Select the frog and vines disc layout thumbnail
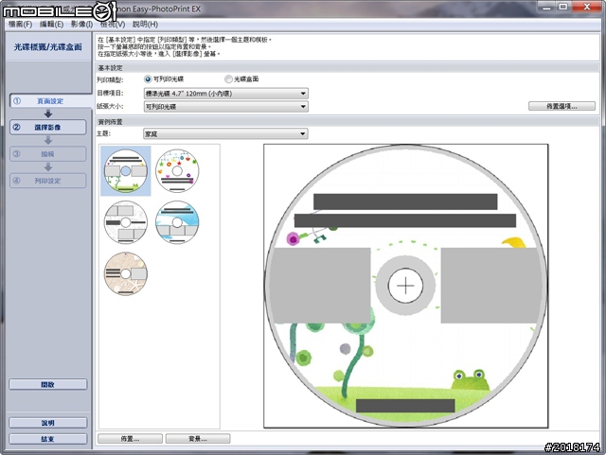Image resolution: width=606 pixels, height=455 pixels. 126,170
